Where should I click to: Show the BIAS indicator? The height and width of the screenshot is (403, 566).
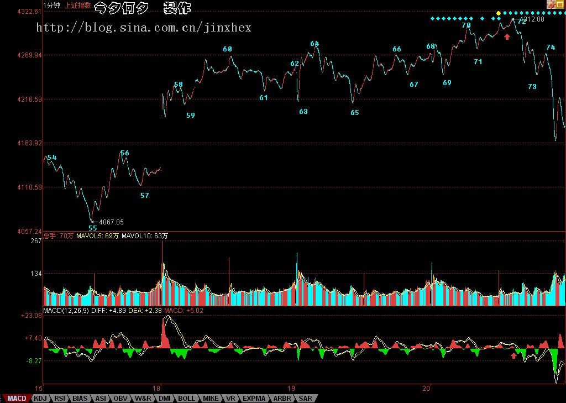(x=80, y=398)
